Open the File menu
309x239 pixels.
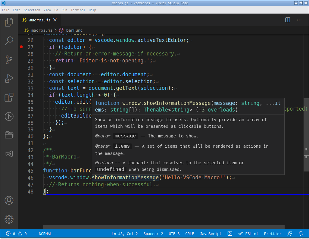[x=6, y=10]
